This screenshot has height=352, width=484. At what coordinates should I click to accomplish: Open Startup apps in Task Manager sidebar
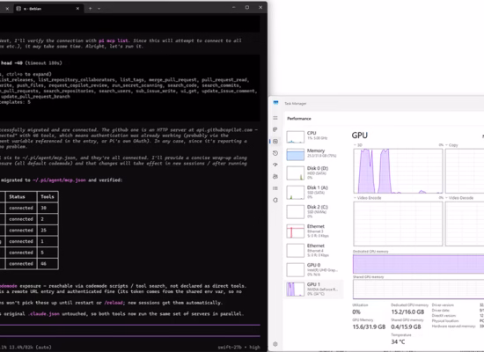click(275, 165)
